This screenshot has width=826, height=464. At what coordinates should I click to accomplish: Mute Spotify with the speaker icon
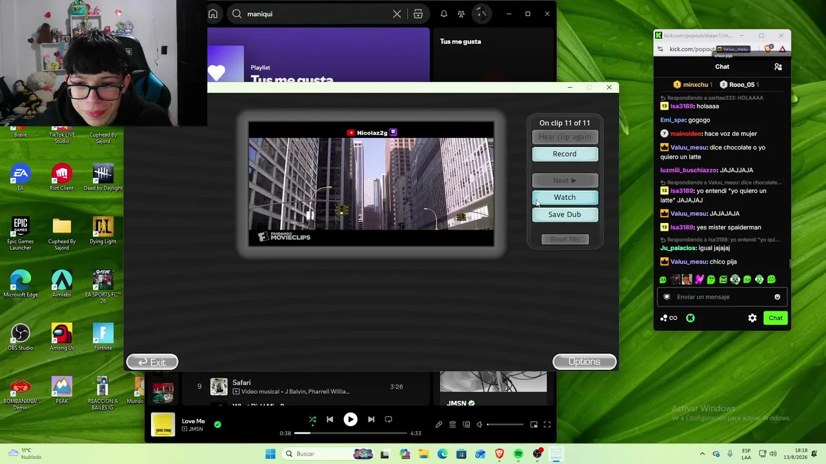pyautogui.click(x=479, y=425)
